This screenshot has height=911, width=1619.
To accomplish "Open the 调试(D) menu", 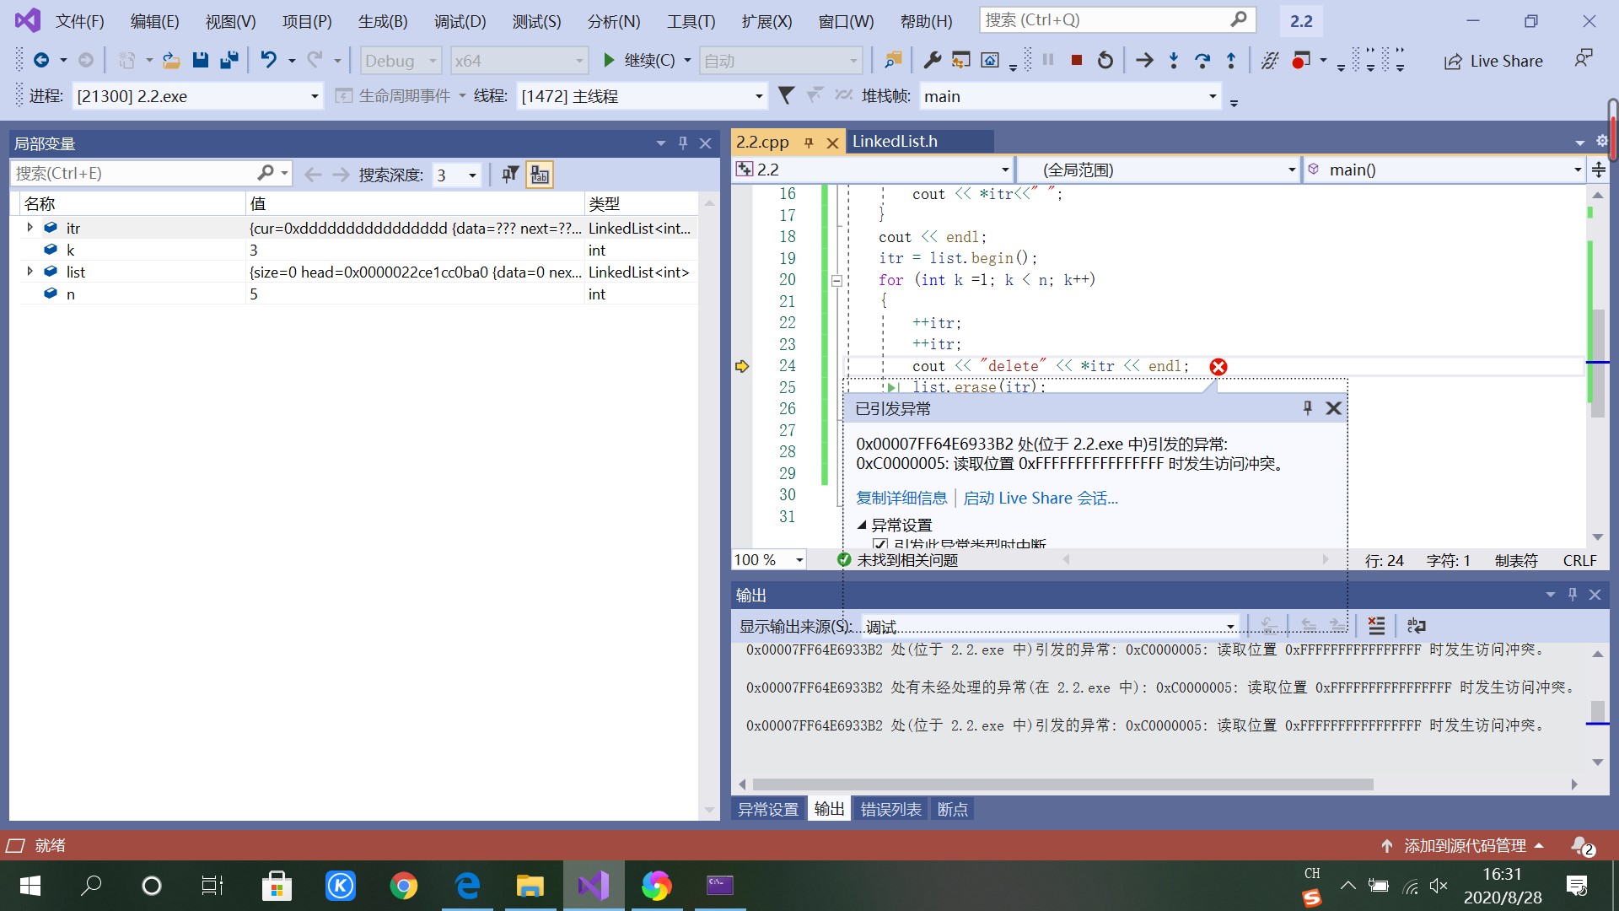I will click(x=460, y=21).
